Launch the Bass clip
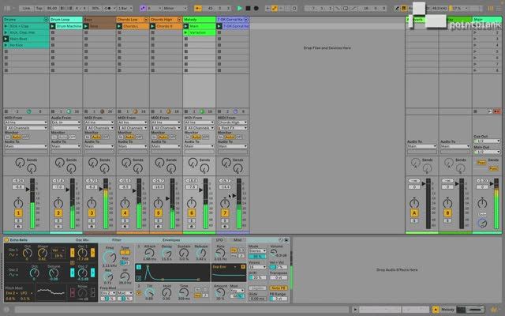Screen dimensions: 505x316 [86, 26]
